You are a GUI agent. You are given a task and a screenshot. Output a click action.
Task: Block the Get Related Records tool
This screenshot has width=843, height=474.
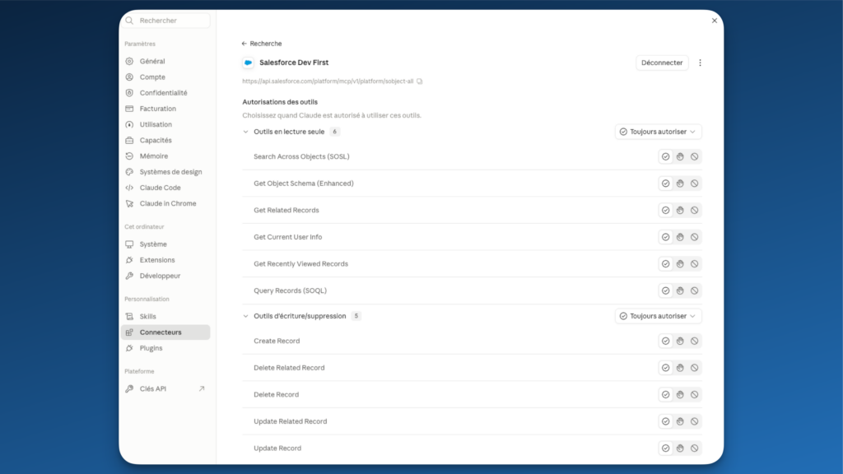tap(695, 210)
